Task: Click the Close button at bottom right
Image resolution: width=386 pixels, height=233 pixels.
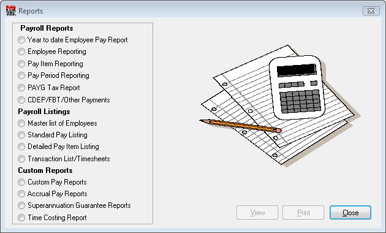Action: (x=350, y=213)
